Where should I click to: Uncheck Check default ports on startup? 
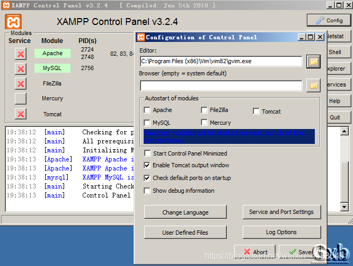pyautogui.click(x=147, y=178)
